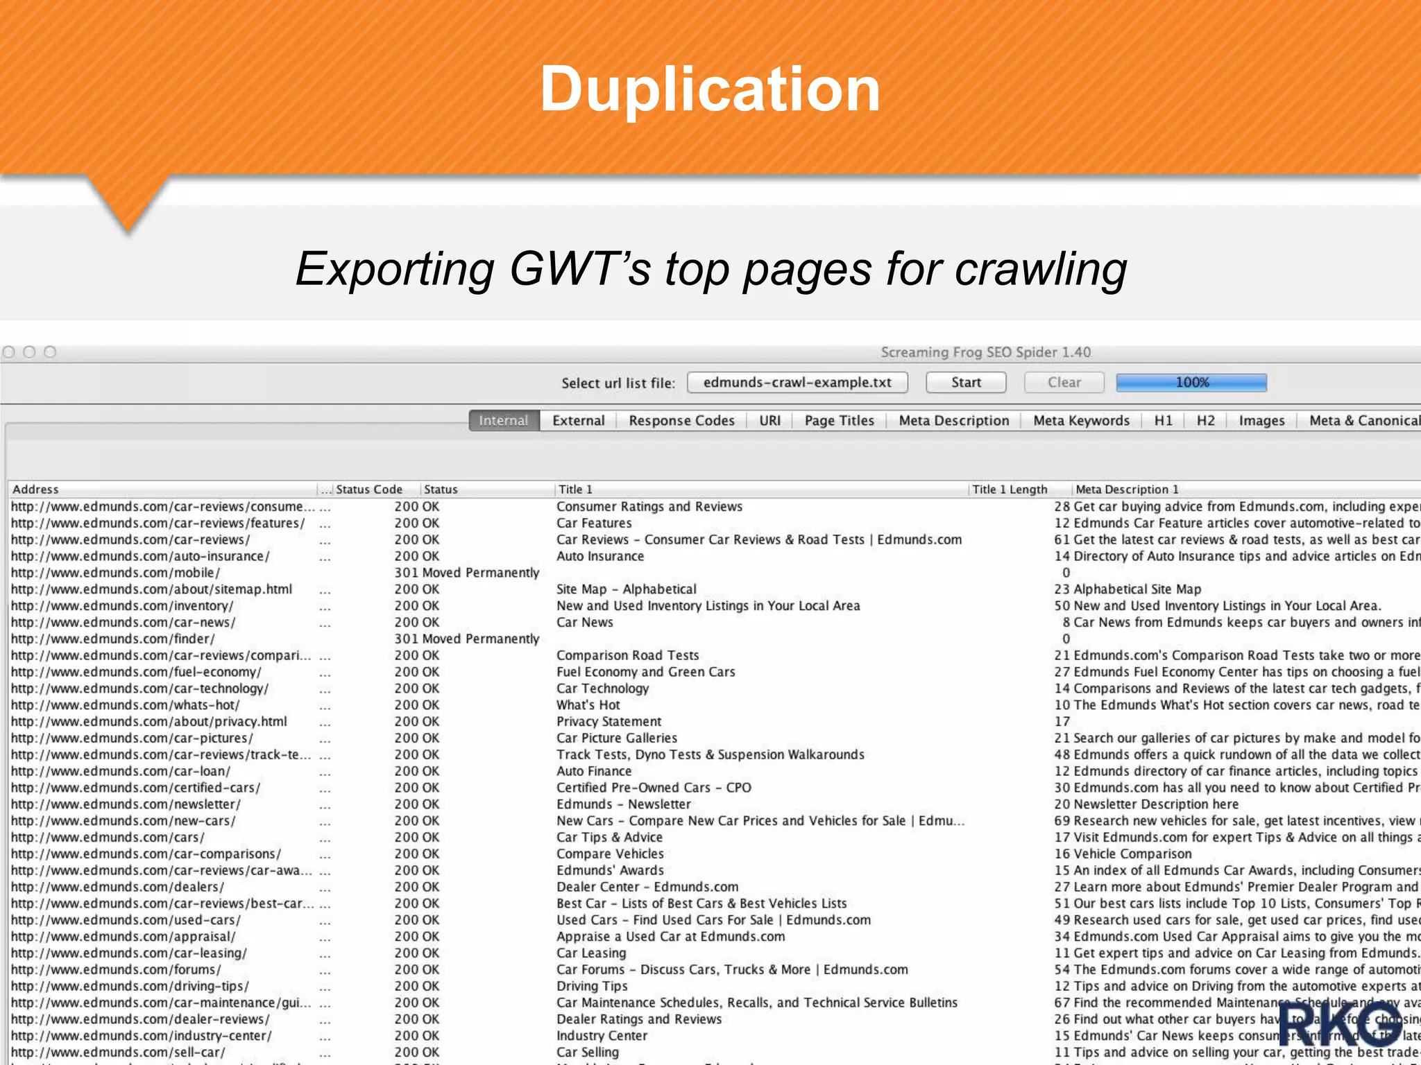Click the 'Consumer Ratings and Reviews' title cell
Screen dimensions: 1421x1065
[649, 507]
